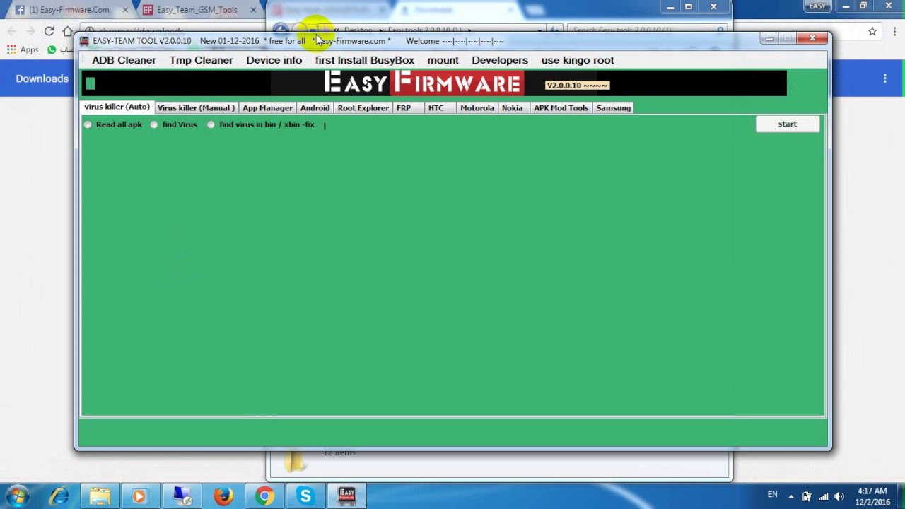This screenshot has height=509, width=905.
Task: Switch to Chrome in taskbar
Action: click(264, 496)
